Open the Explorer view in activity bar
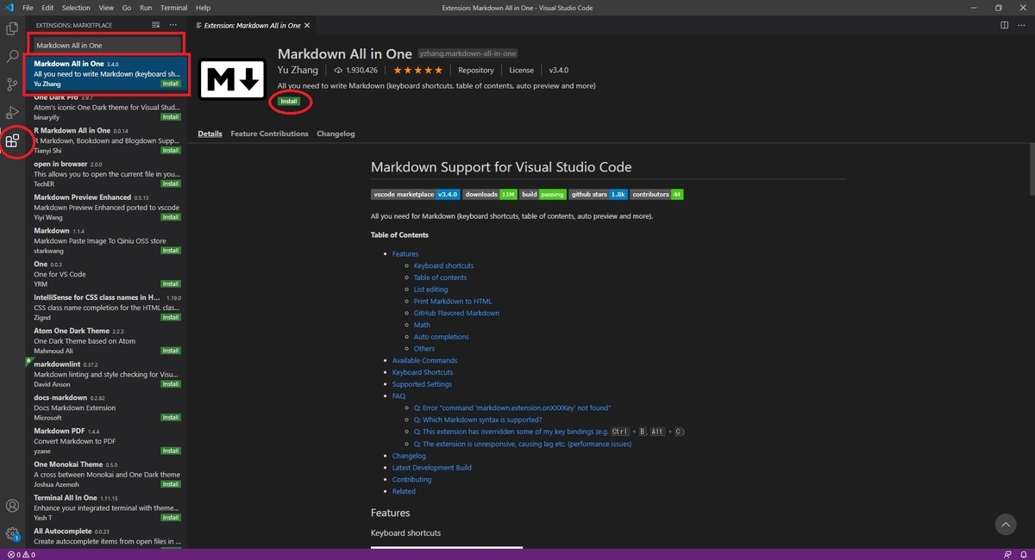The image size is (1035, 560). 12,28
